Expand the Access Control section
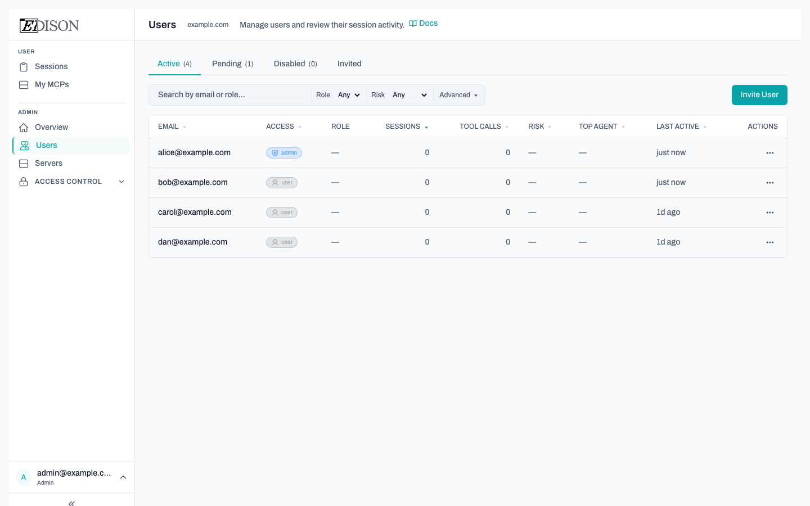This screenshot has height=506, width=810. (x=121, y=182)
